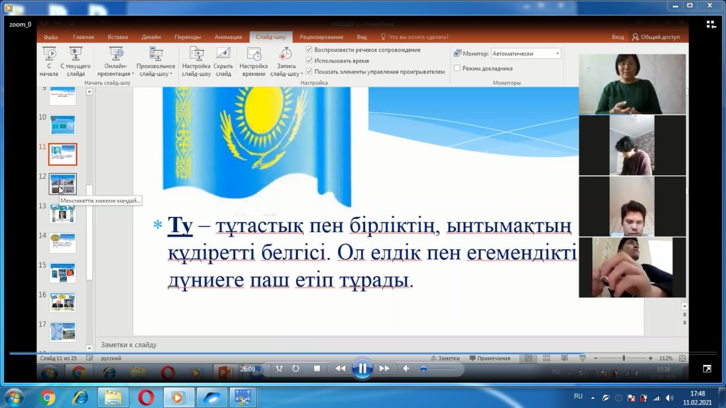The image size is (726, 408).
Task: Uncheck the use timings checkbox
Action: click(x=309, y=61)
